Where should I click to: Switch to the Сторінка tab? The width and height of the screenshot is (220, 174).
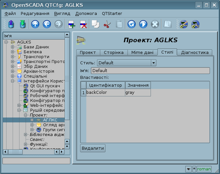click(x=114, y=53)
